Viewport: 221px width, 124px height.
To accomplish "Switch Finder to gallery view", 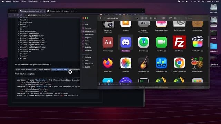I will click(x=155, y=18).
